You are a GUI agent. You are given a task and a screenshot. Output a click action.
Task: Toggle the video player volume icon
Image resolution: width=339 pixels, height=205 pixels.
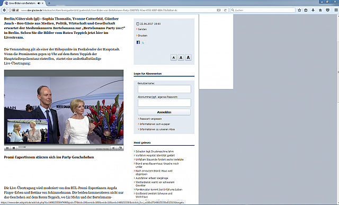(x=113, y=148)
